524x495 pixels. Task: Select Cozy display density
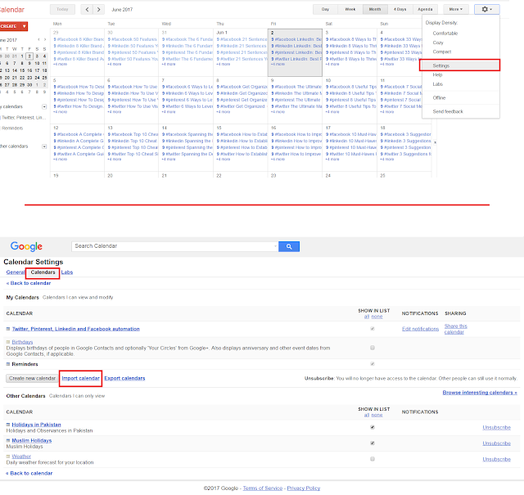438,43
